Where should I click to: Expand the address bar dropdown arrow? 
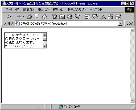[120, 23]
